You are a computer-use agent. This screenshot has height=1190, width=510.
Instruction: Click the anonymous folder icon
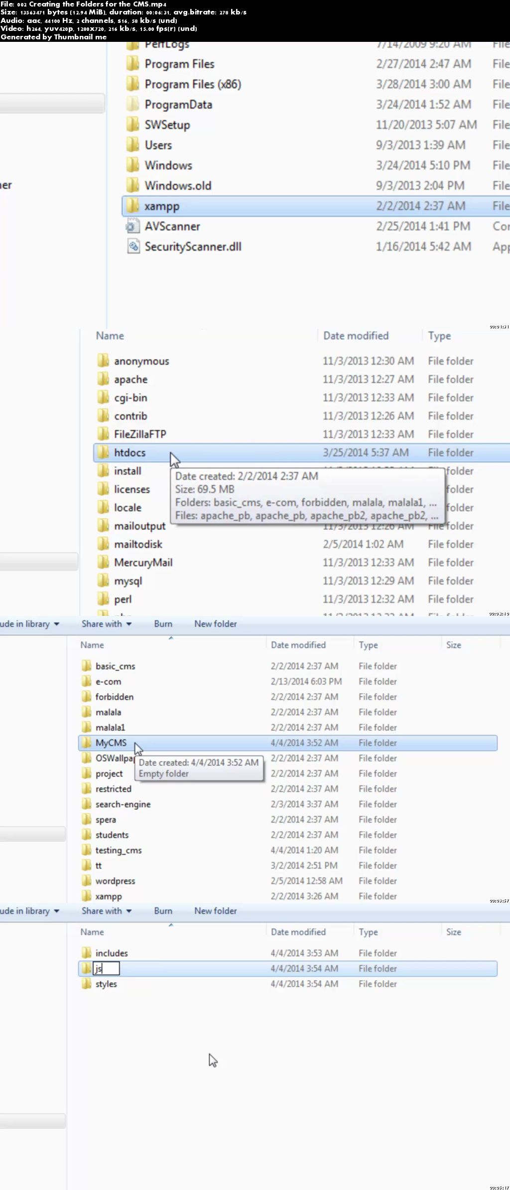tap(103, 361)
